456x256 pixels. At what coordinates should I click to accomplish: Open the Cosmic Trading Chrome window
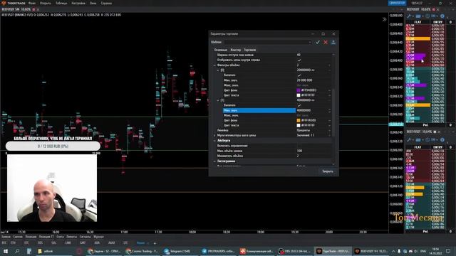(142, 251)
